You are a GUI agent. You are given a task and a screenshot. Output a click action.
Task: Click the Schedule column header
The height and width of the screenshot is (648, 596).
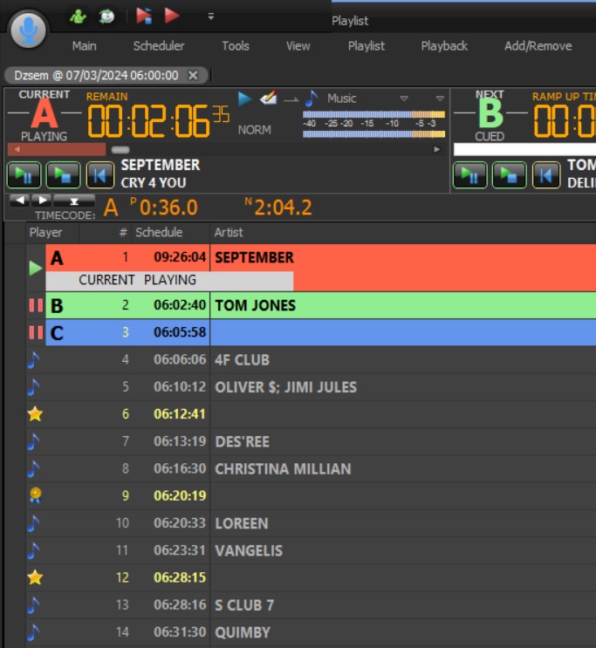pos(159,233)
